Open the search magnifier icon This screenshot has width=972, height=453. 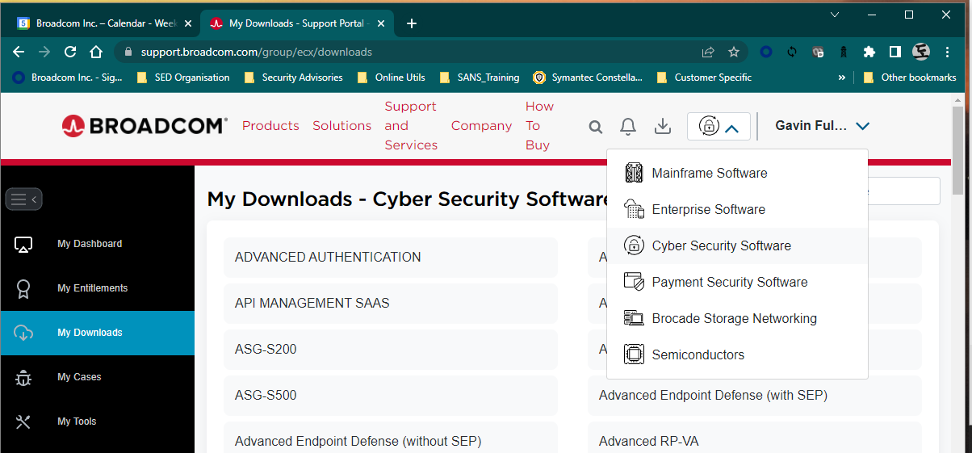click(x=596, y=127)
